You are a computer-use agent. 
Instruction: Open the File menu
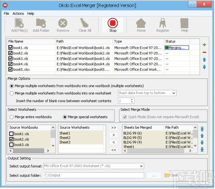6,13
